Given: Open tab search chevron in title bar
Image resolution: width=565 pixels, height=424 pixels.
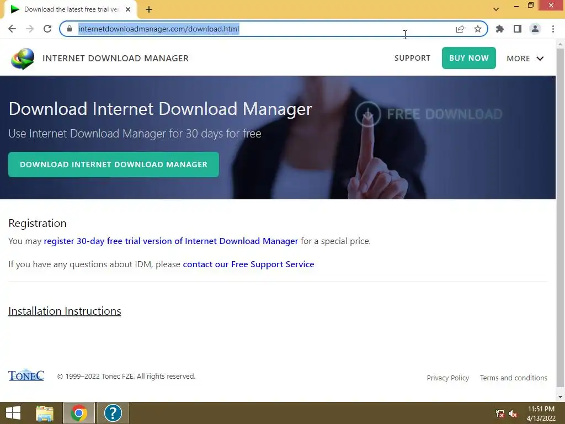Looking at the screenshot, I should [x=496, y=9].
